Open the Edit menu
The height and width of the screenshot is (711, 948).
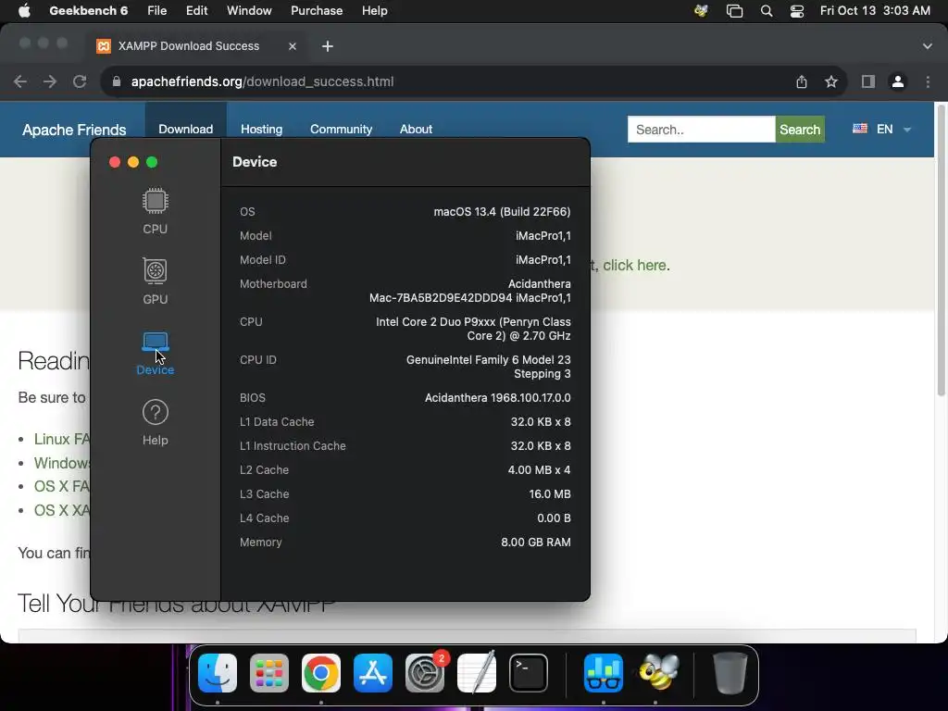(196, 10)
